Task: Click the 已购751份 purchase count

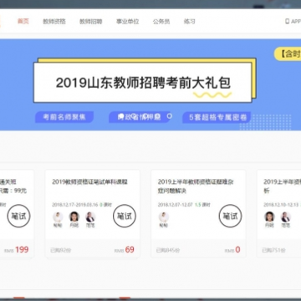Action: click(x=273, y=250)
